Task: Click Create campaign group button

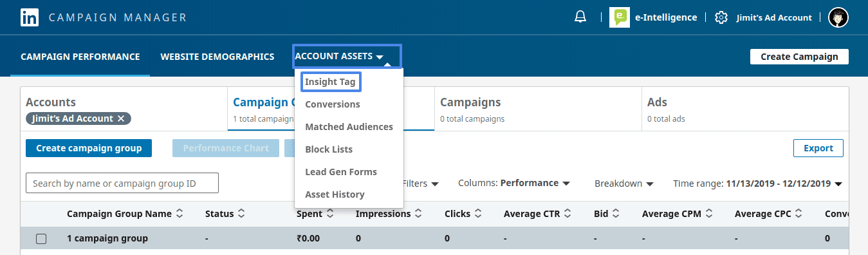Action: click(89, 148)
